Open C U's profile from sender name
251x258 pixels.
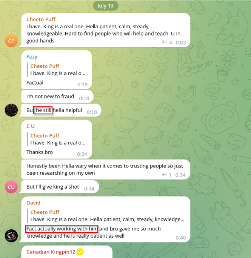[31, 126]
